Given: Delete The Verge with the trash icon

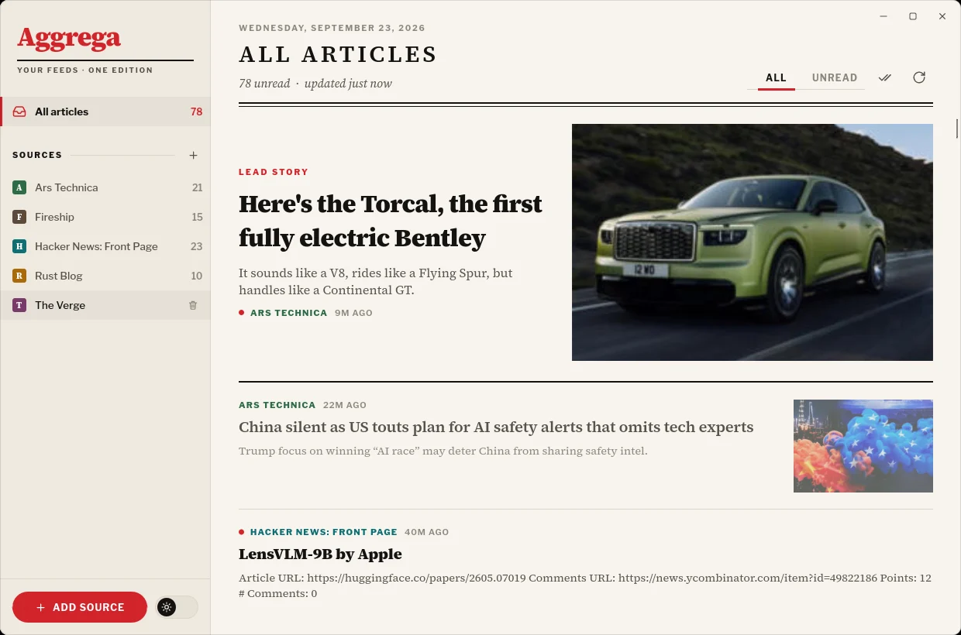Looking at the screenshot, I should pyautogui.click(x=193, y=305).
